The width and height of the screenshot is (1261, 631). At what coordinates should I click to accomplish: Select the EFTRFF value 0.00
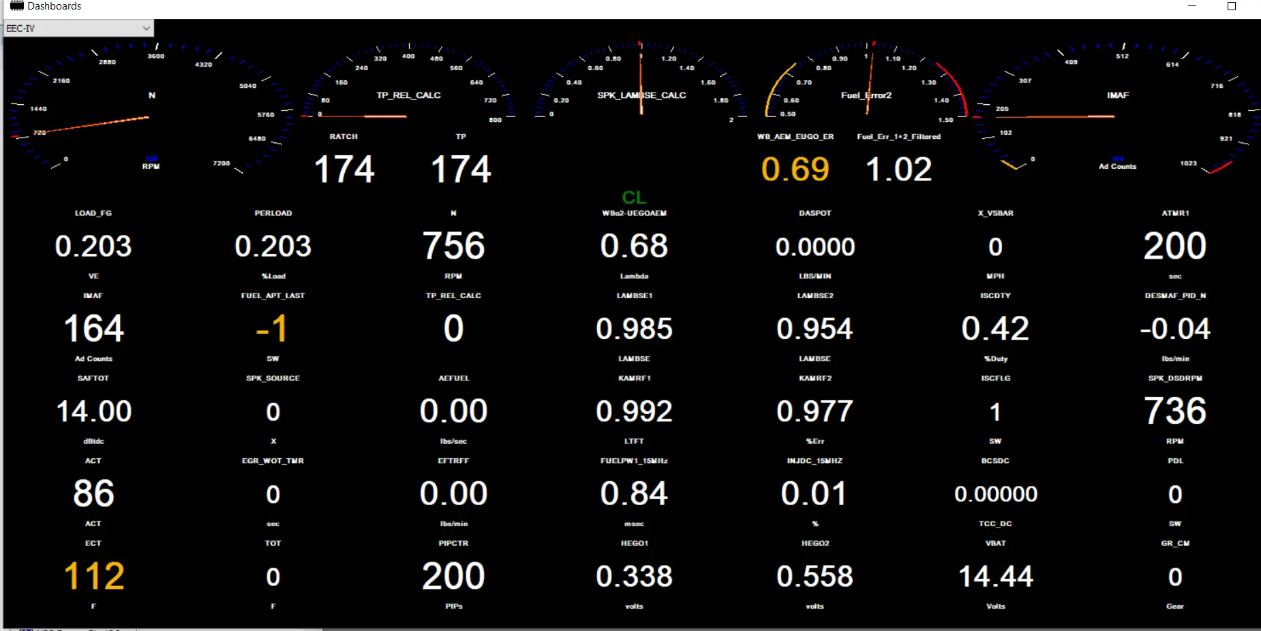pyautogui.click(x=453, y=494)
